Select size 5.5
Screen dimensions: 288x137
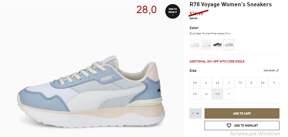(x=195, y=82)
